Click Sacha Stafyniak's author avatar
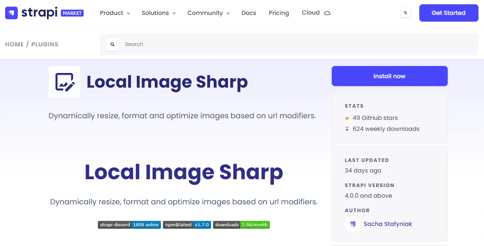The height and width of the screenshot is (246, 484). pos(352,224)
